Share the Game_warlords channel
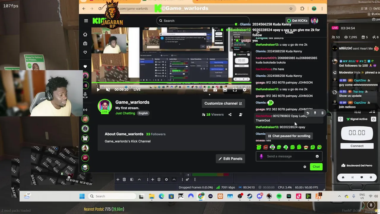 coord(230,114)
